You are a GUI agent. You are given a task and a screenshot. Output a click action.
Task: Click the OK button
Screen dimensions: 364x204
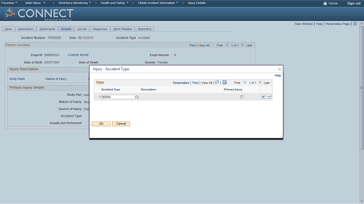coord(101,124)
